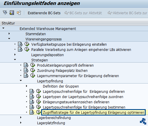Image resolution: width=148 pixels, height=126 pixels.
Task: Click the Struktur column header
Action: (x=74, y=23)
